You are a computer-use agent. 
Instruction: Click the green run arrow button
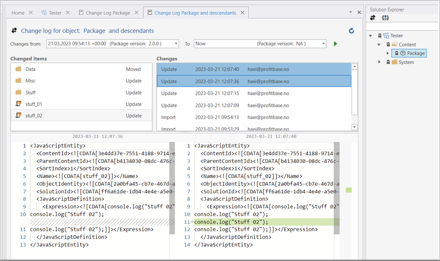[335, 44]
